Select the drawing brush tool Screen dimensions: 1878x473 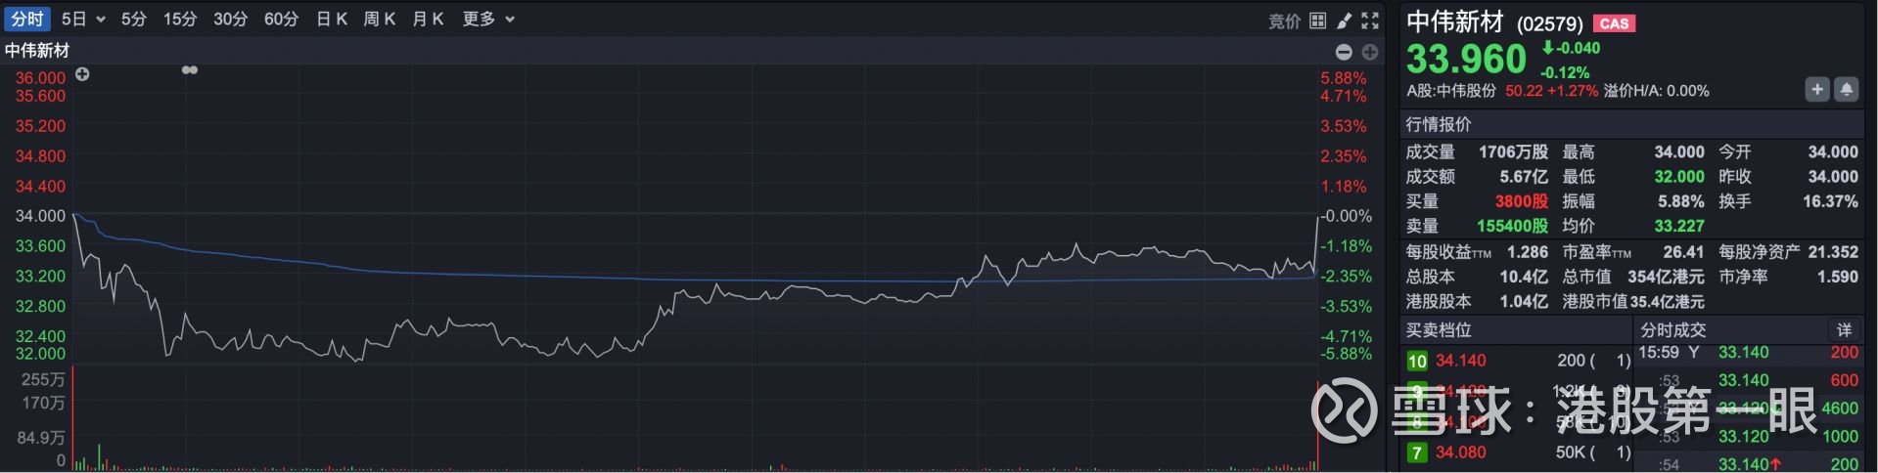click(1345, 21)
